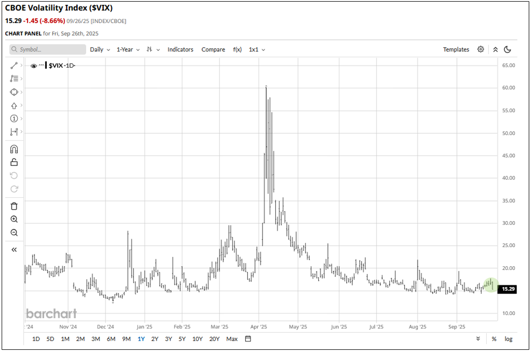The height and width of the screenshot is (351, 530).
Task: Open the measure range tool
Action: tap(13, 132)
